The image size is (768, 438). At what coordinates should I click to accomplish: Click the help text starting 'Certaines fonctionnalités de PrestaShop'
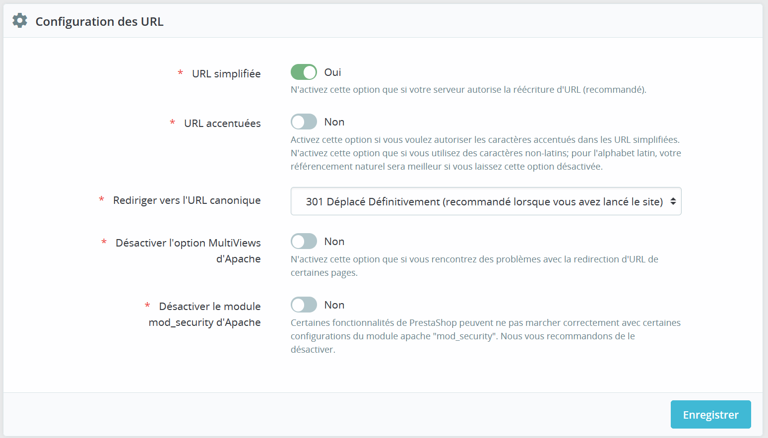[486, 336]
